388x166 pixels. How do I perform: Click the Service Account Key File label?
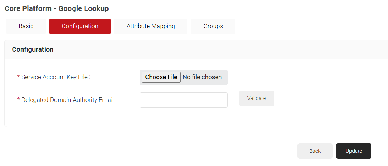click(x=56, y=77)
